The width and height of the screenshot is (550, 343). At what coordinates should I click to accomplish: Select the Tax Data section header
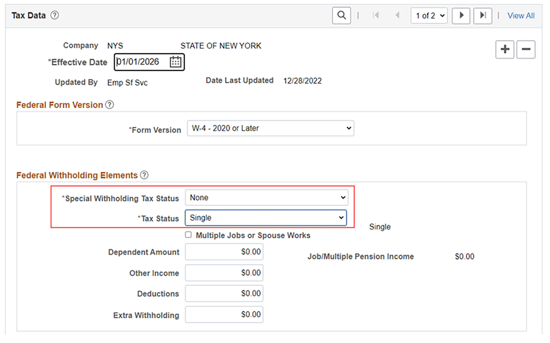click(x=28, y=15)
